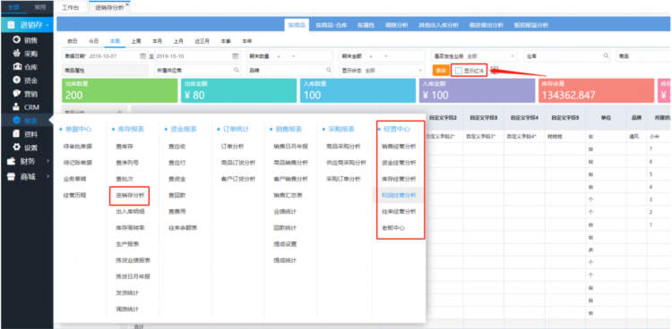Open the 采购 module in the sidebar
Image resolution: width=672 pixels, height=329 pixels.
coord(26,54)
